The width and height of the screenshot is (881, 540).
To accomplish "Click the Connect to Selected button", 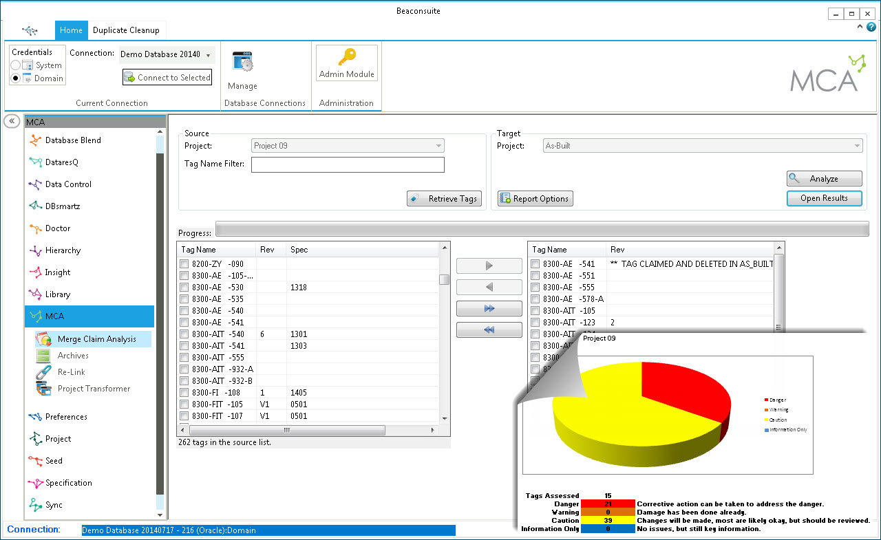I will click(167, 78).
